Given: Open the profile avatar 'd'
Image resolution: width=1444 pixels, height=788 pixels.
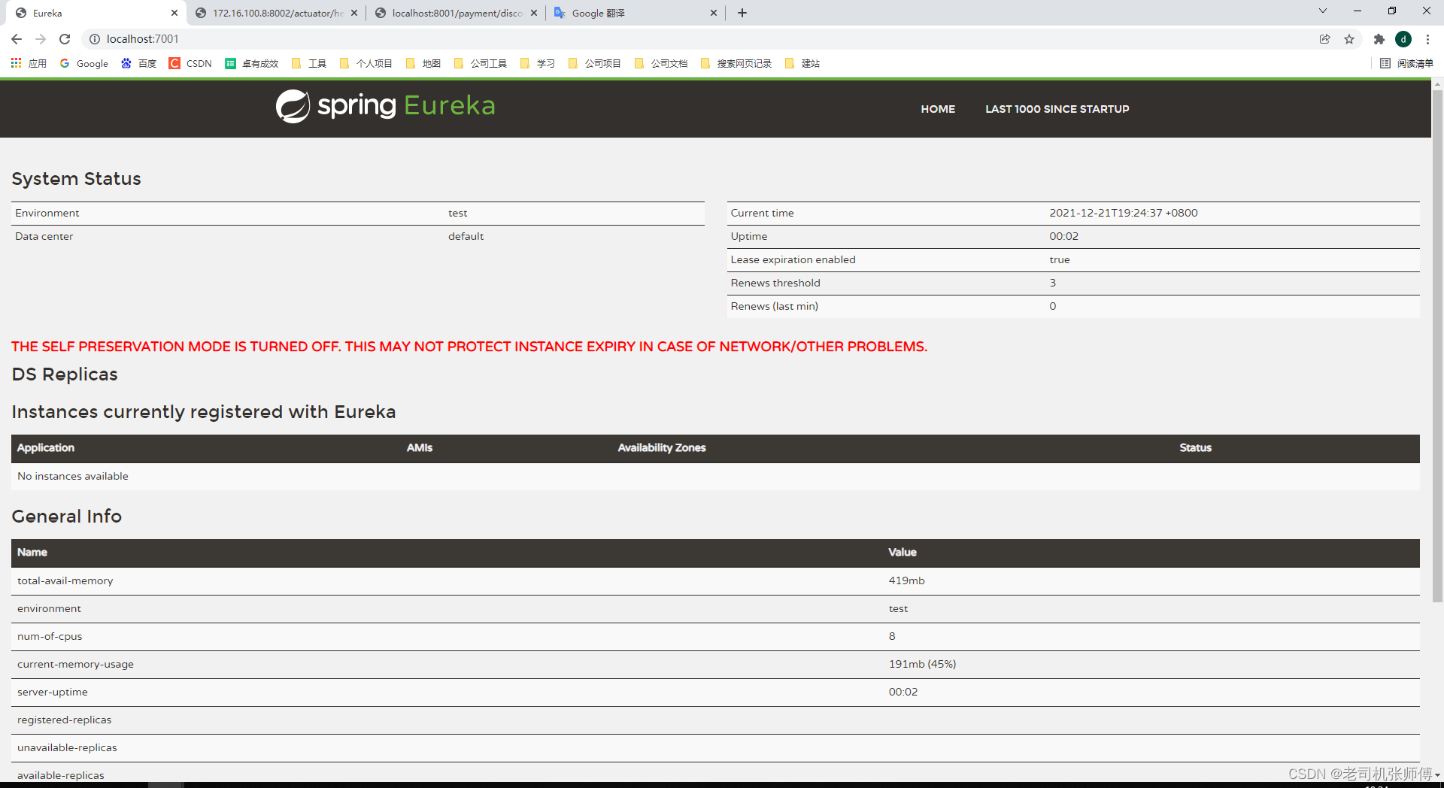Looking at the screenshot, I should click(1403, 39).
